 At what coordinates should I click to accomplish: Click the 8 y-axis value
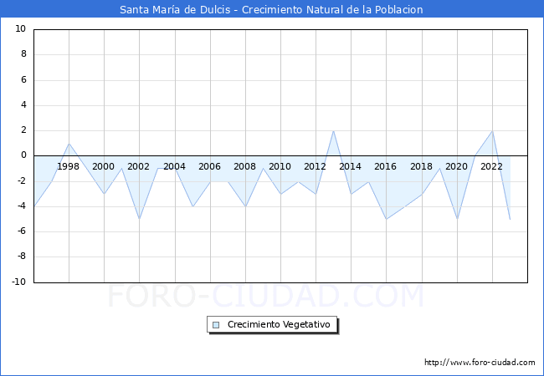(23, 54)
